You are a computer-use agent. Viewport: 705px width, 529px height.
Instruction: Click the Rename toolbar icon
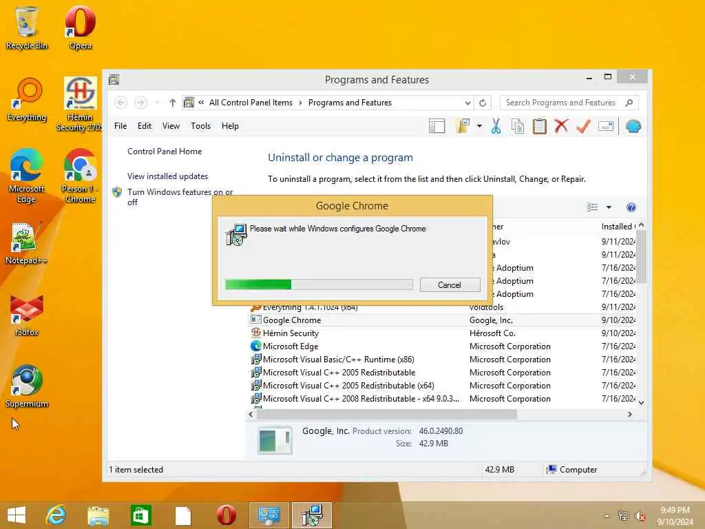click(606, 127)
